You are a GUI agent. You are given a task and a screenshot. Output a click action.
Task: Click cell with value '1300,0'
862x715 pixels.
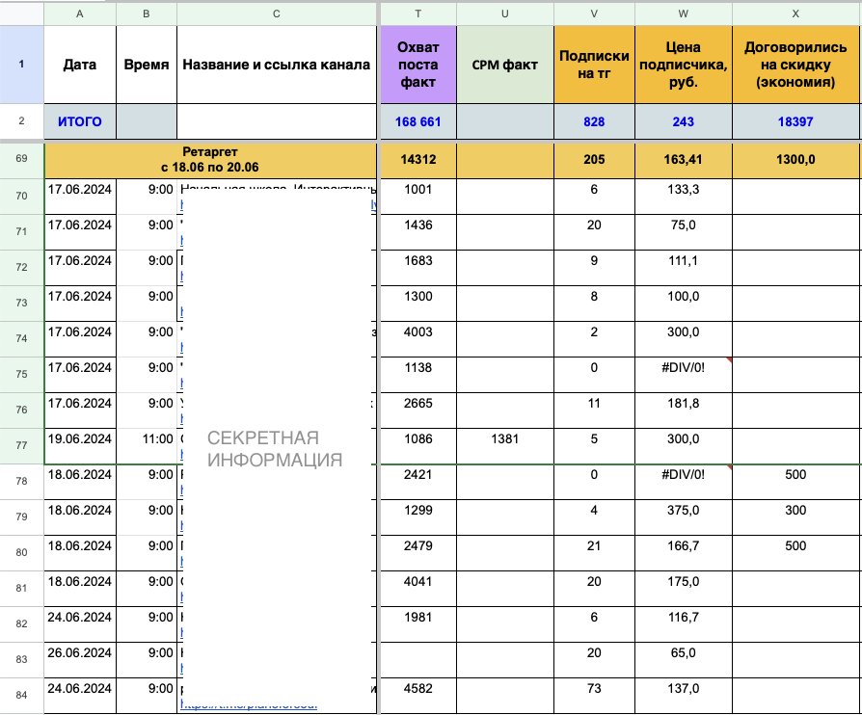coord(795,159)
